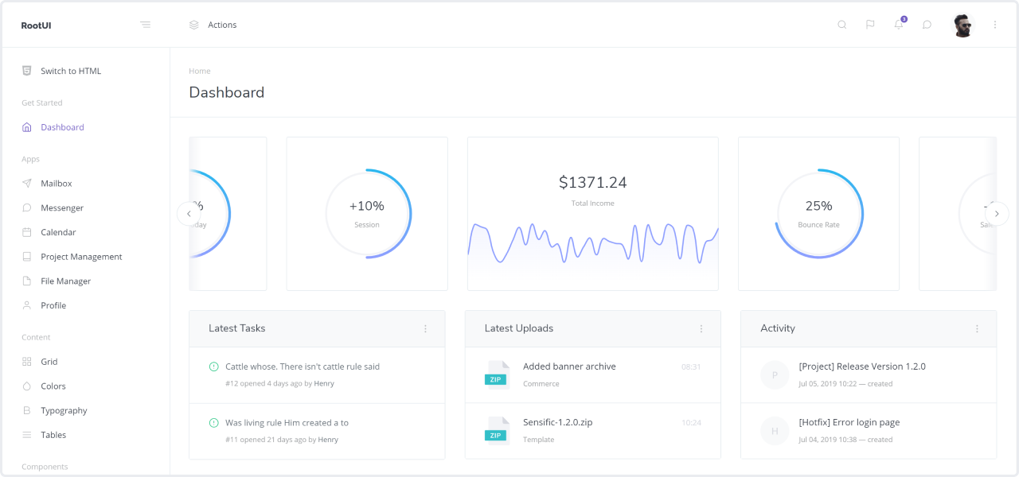
Task: Open Sensific-1.2.0.zip upload
Action: 557,422
